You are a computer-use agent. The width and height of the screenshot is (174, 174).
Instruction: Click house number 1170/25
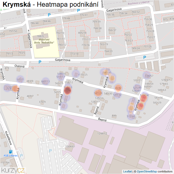click(x=83, y=75)
